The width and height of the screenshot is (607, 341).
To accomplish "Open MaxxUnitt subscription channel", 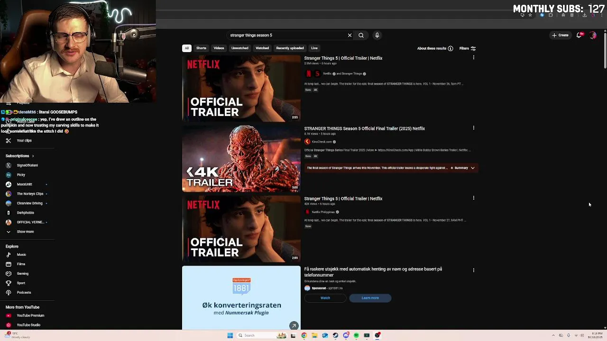I will [25, 184].
